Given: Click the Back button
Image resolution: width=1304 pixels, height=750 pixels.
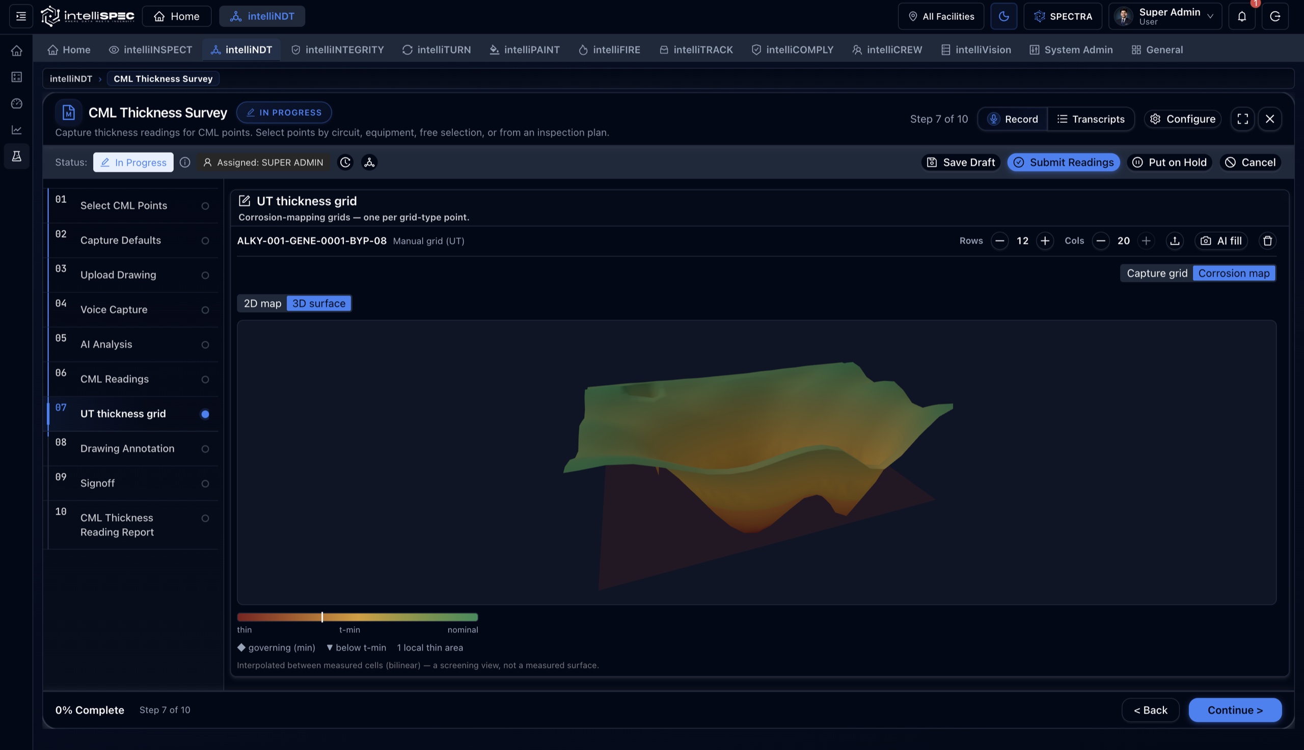Looking at the screenshot, I should [1150, 710].
